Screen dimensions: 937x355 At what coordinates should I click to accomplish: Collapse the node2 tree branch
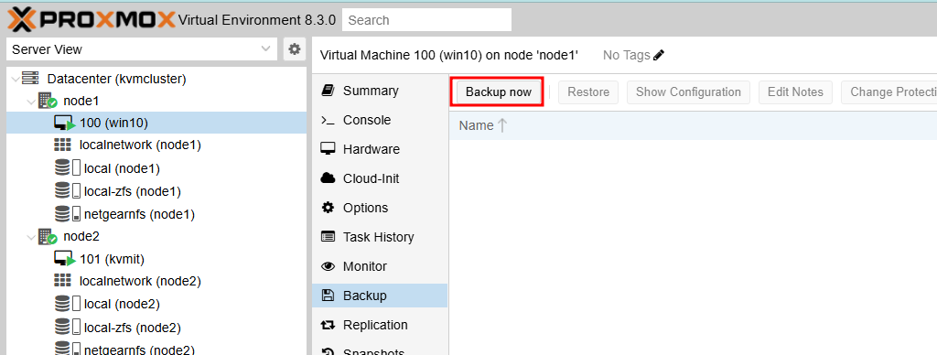31,237
